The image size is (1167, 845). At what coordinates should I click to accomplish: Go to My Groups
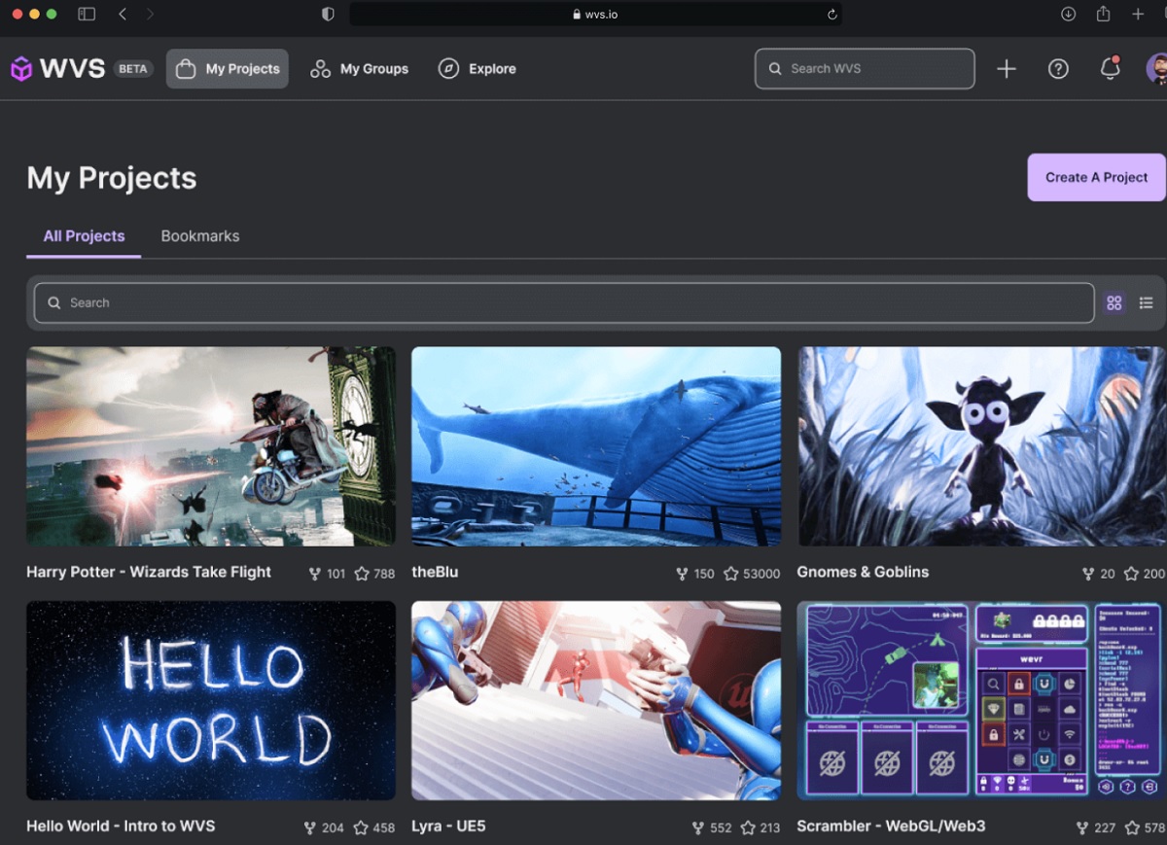(359, 69)
